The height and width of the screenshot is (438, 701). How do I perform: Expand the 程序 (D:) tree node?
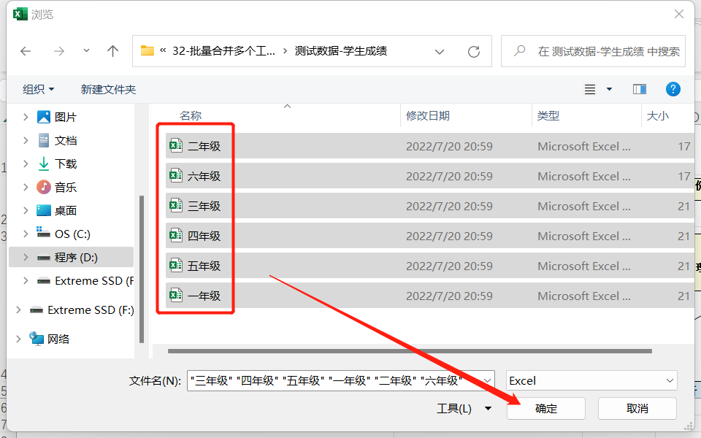tap(26, 258)
